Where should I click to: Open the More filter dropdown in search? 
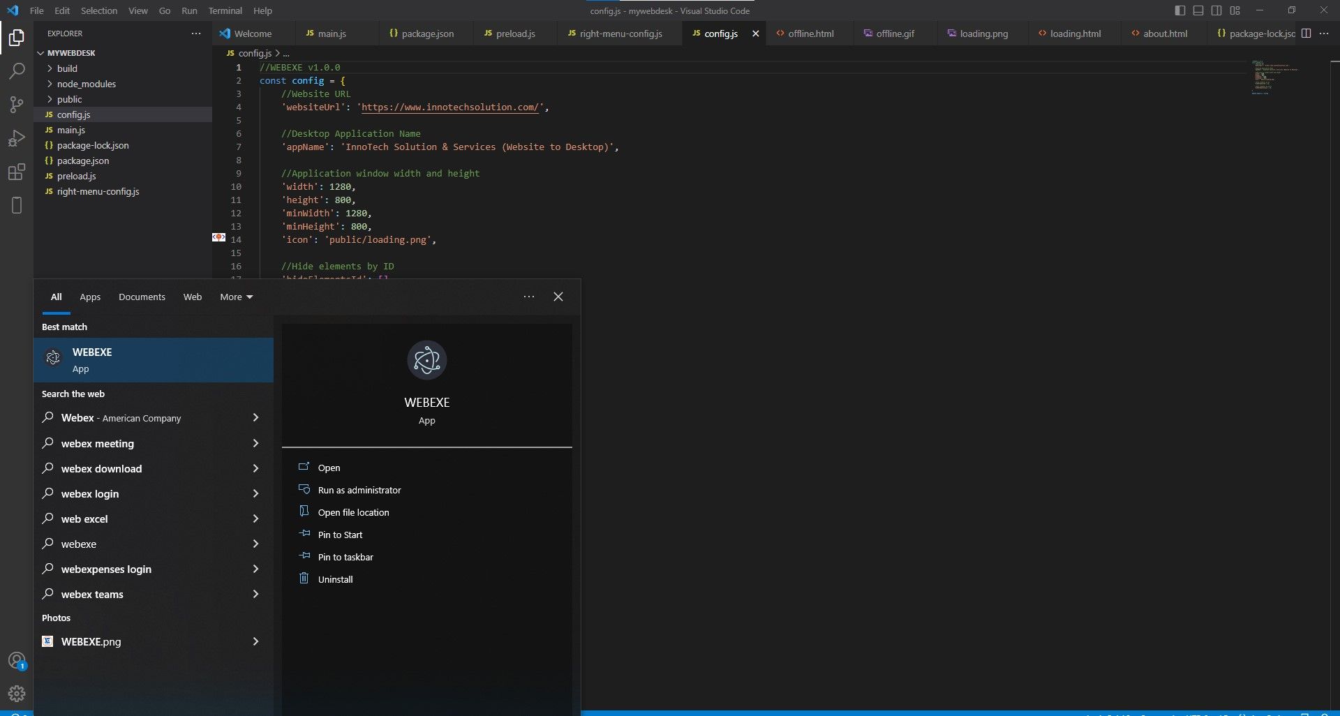236,297
